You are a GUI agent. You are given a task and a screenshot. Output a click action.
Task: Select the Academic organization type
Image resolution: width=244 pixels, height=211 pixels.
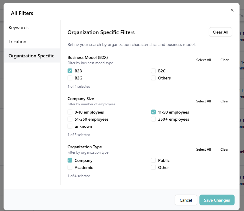70,167
